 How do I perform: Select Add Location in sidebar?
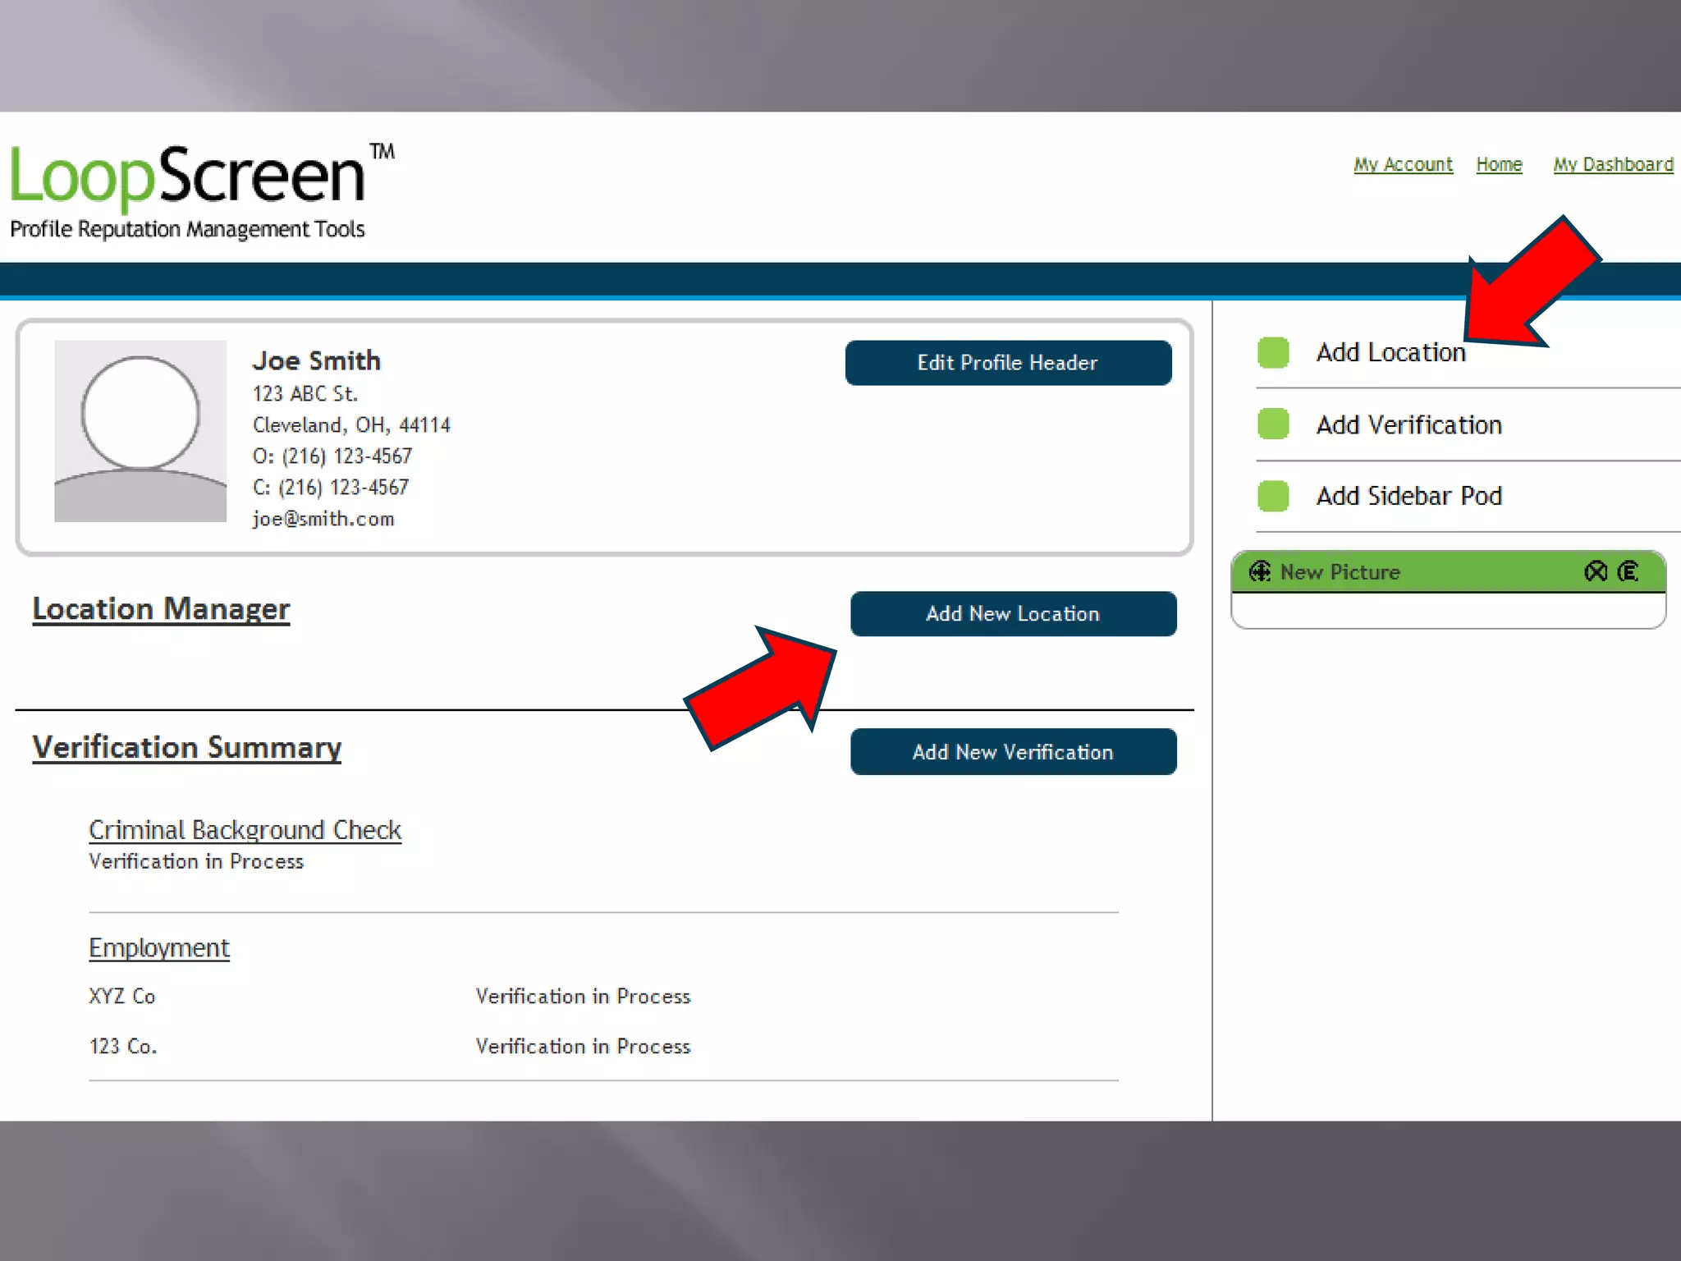coord(1390,353)
